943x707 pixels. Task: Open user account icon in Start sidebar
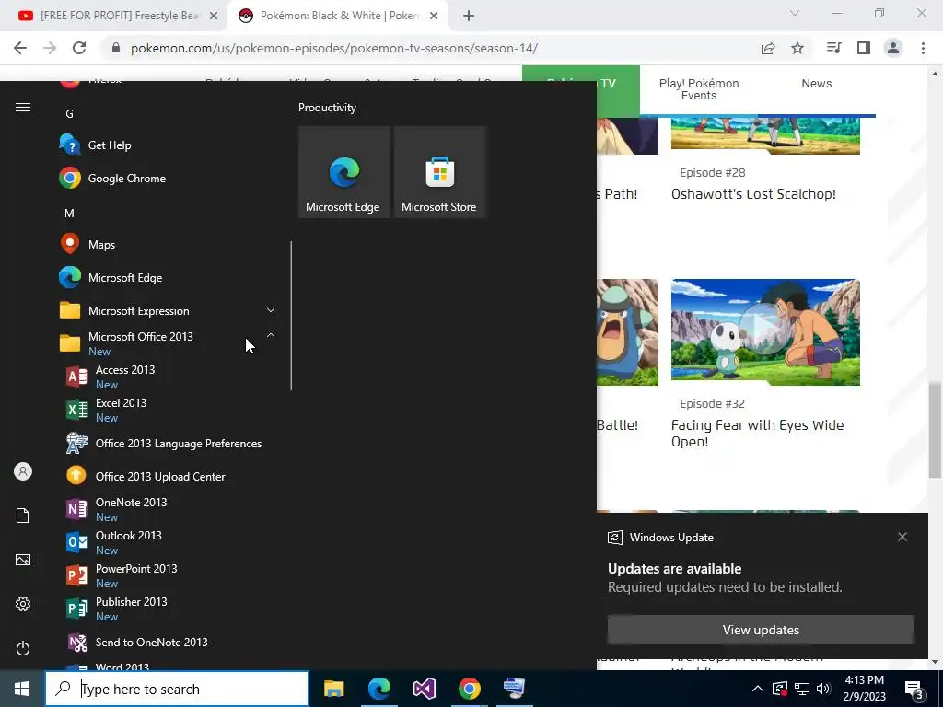[x=23, y=471]
